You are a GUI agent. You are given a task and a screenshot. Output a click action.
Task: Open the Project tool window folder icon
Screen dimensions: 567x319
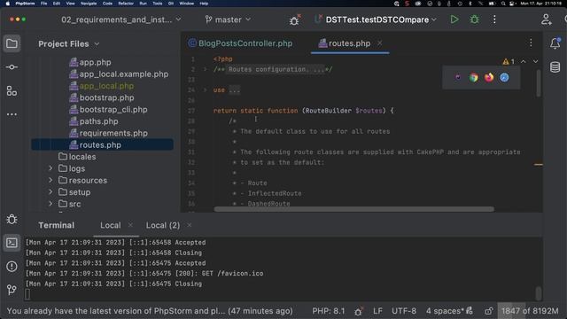point(12,44)
